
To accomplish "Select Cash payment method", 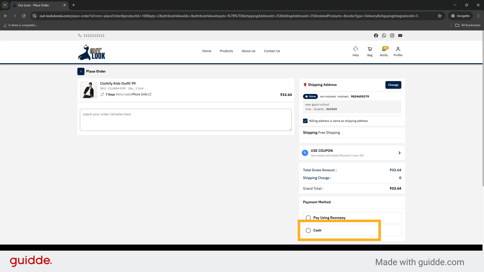I will pyautogui.click(x=308, y=230).
